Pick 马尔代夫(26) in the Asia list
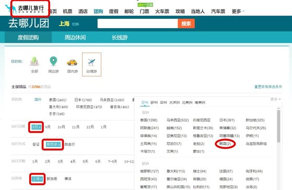292x190 pixels. click(x=256, y=128)
